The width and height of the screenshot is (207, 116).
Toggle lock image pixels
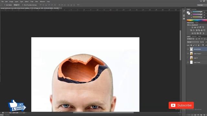tap(194, 45)
